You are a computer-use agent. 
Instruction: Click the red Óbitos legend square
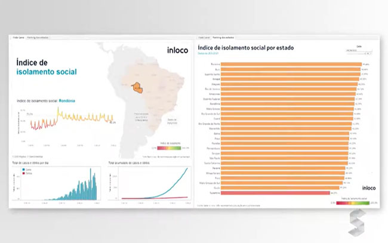click(23, 173)
